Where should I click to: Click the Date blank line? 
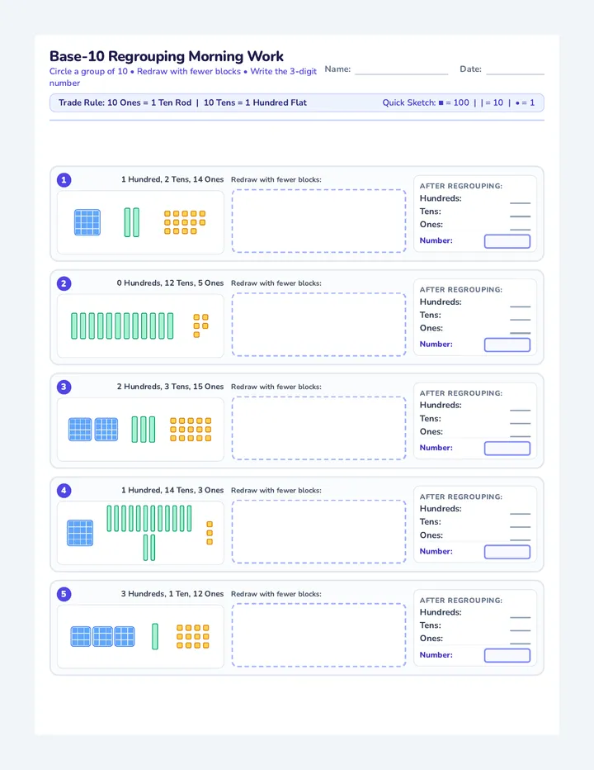coord(515,69)
